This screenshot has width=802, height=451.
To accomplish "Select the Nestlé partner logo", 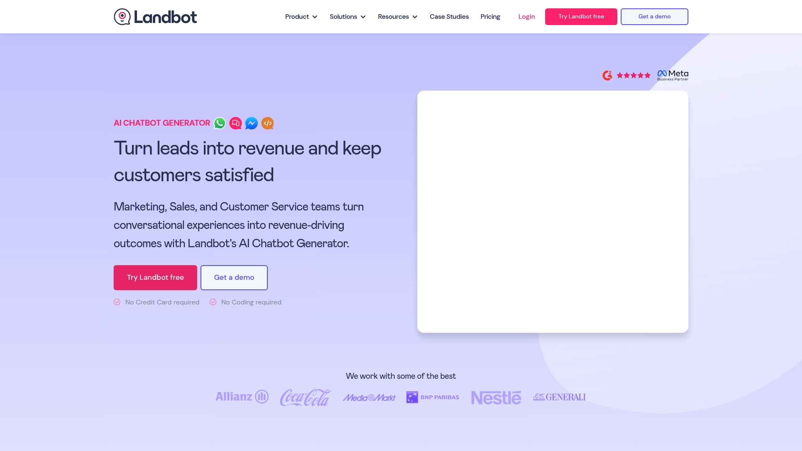I will (x=496, y=397).
